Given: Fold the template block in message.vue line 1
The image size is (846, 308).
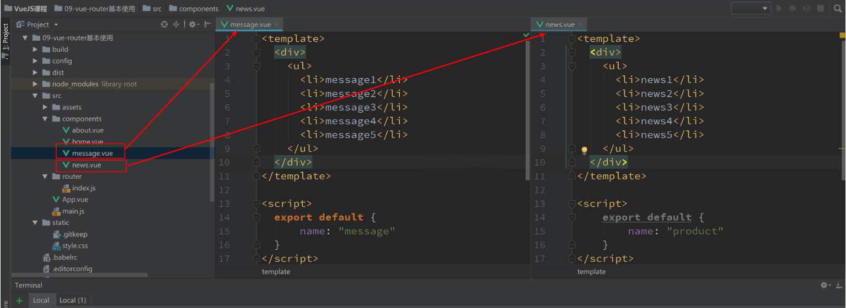Looking at the screenshot, I should [x=256, y=39].
